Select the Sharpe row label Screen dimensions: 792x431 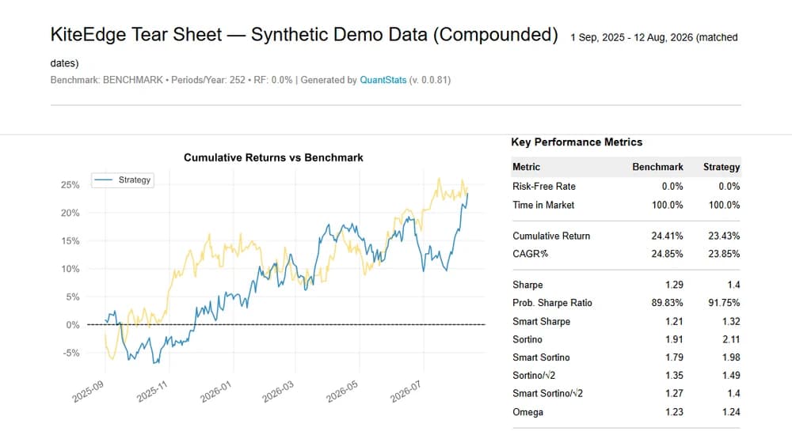tap(527, 285)
